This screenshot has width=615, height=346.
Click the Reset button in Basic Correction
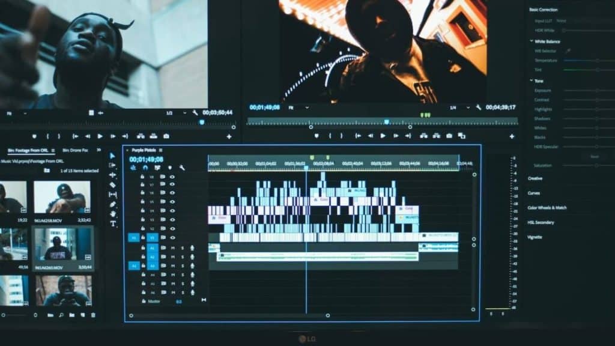pyautogui.click(x=594, y=155)
